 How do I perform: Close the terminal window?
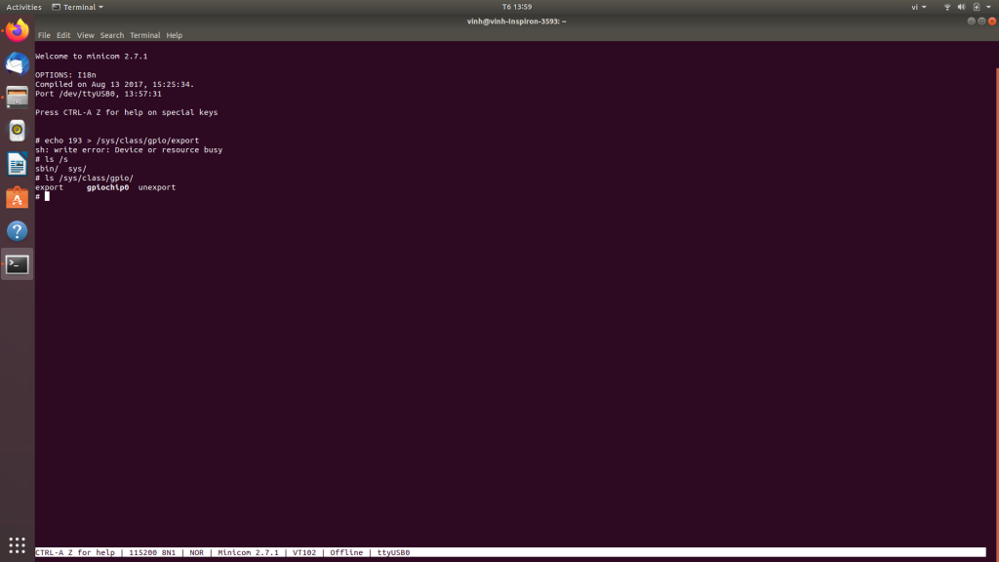click(992, 21)
